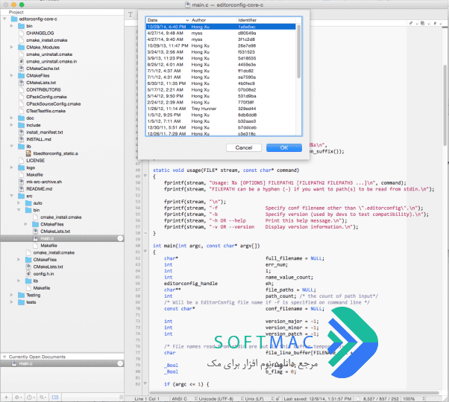This screenshot has width=449, height=402.
Task: Click the Author column header
Action: point(213,20)
